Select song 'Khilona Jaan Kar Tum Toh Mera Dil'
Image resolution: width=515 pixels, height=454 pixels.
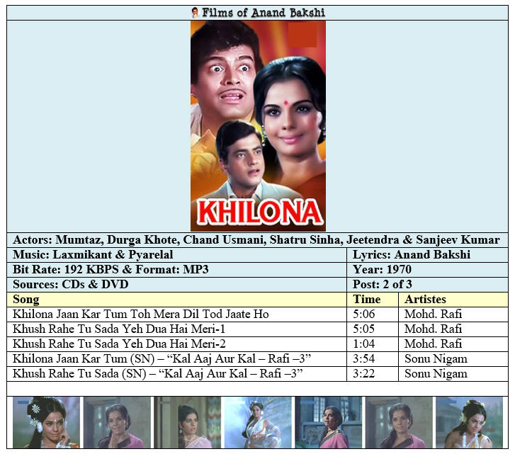(176, 314)
